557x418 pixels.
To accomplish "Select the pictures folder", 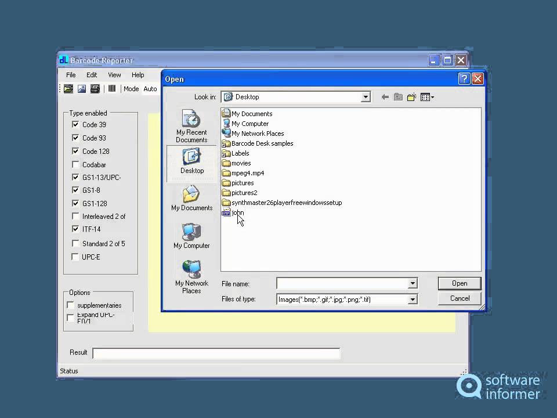I will tap(238, 183).
